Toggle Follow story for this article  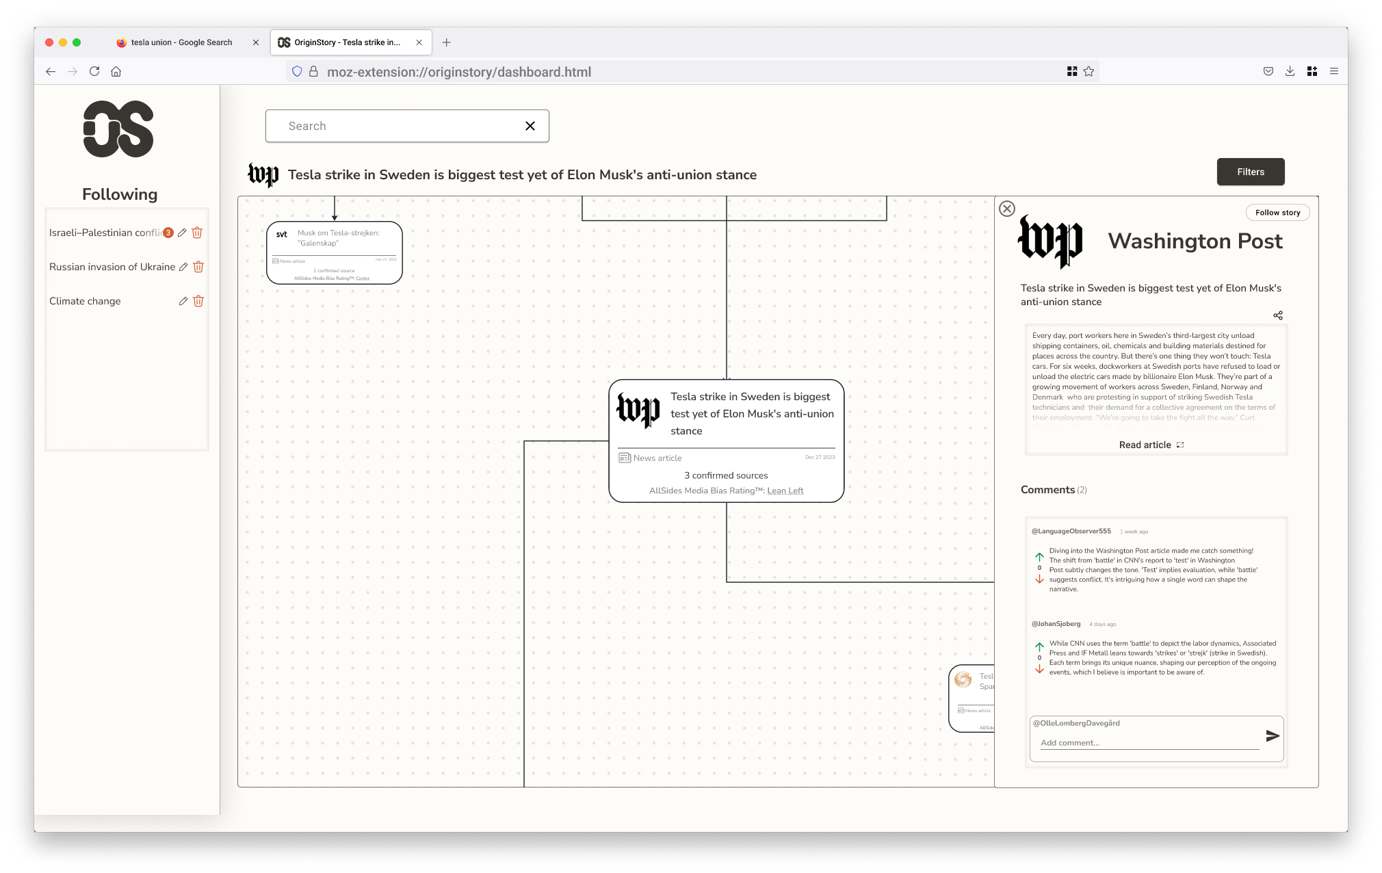[x=1277, y=212]
